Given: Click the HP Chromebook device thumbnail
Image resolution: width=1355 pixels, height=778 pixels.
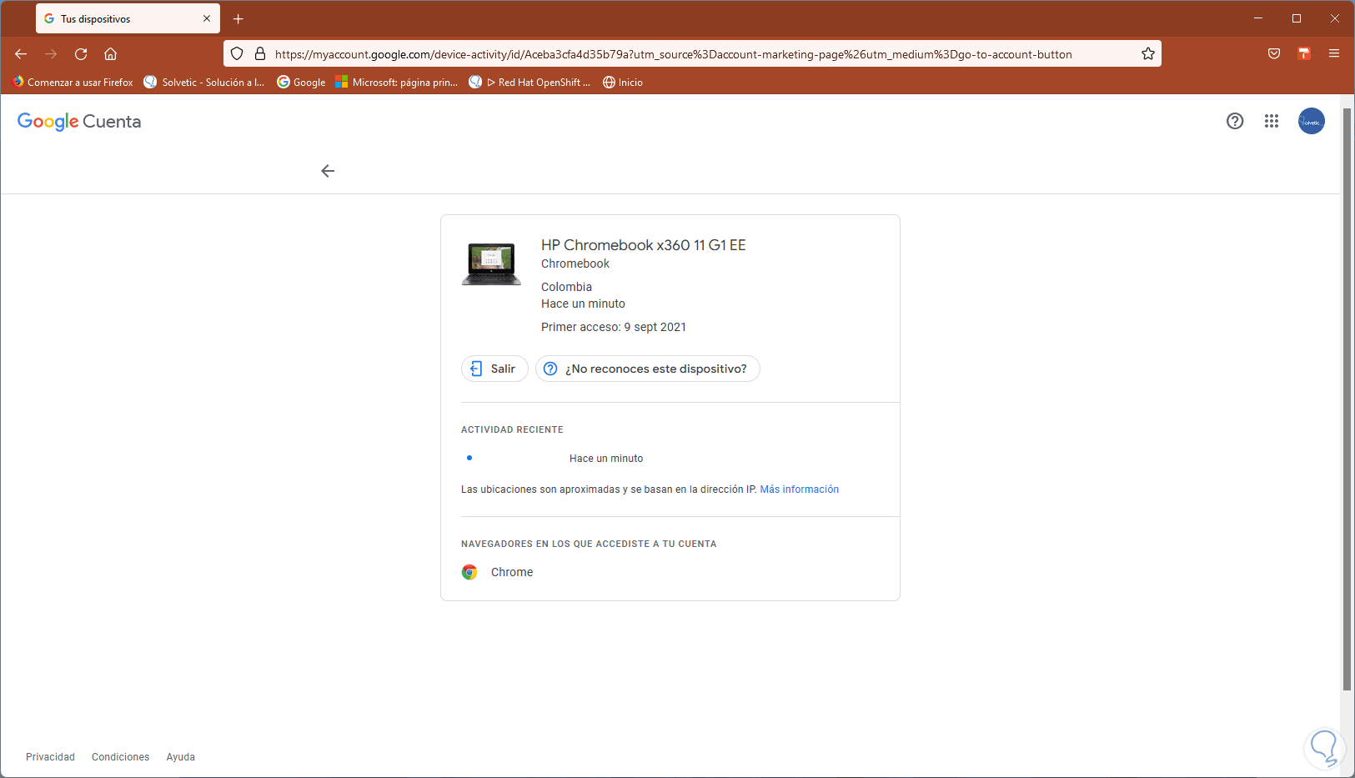Looking at the screenshot, I should point(491,264).
